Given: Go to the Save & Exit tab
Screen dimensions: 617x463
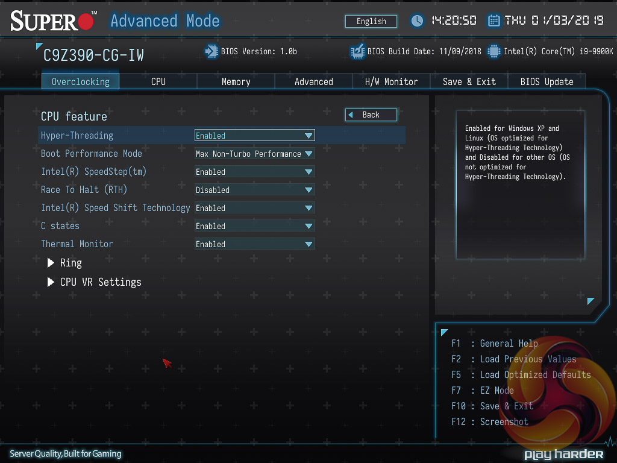Looking at the screenshot, I should (x=469, y=81).
